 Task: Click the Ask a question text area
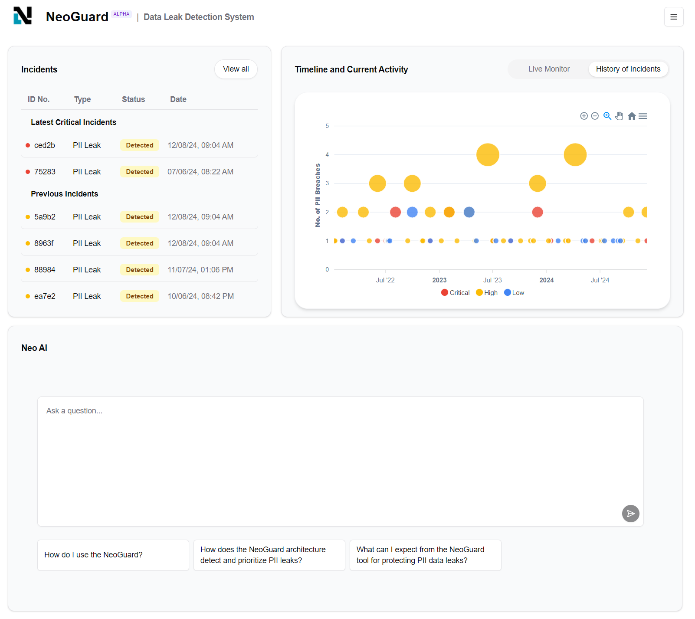click(x=341, y=462)
